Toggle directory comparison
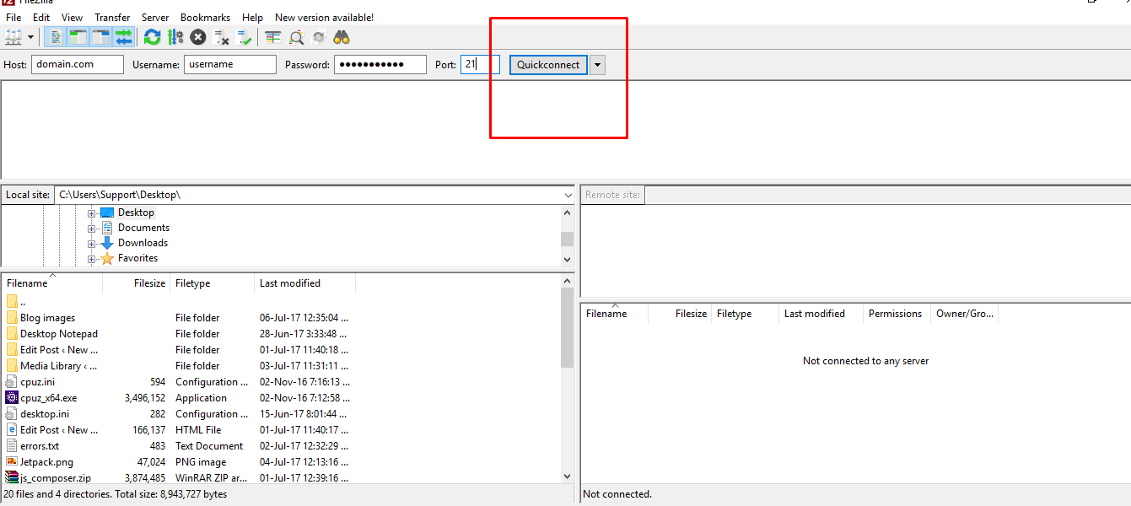This screenshot has height=506, width=1131. (296, 37)
